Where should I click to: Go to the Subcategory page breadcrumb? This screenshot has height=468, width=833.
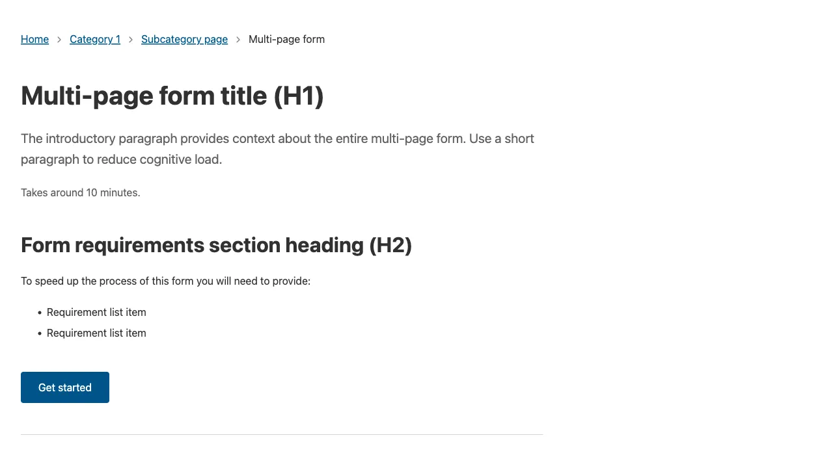(184, 40)
